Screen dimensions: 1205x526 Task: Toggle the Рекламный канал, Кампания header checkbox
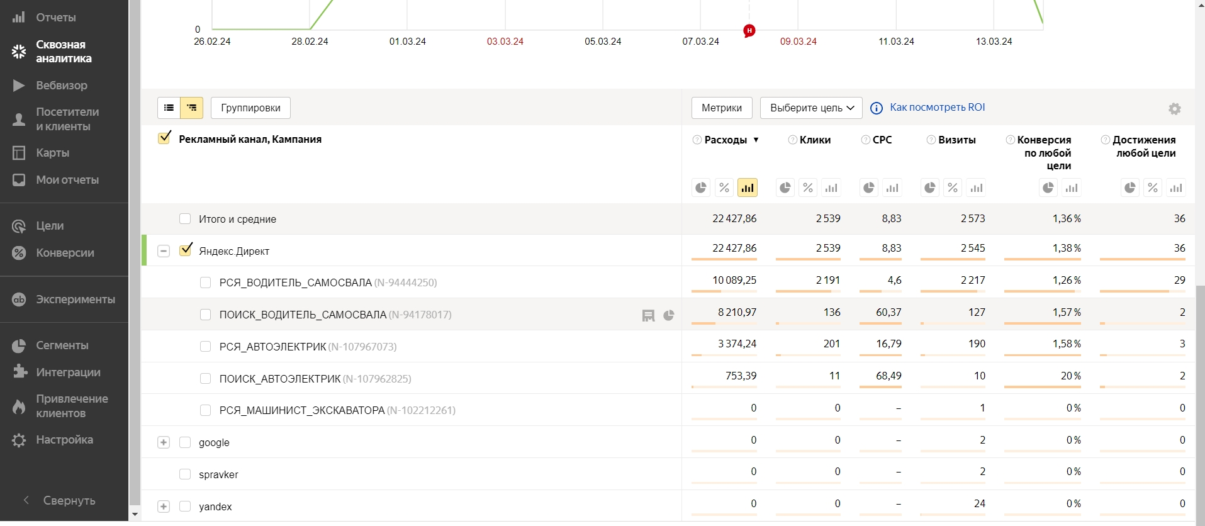click(x=164, y=138)
